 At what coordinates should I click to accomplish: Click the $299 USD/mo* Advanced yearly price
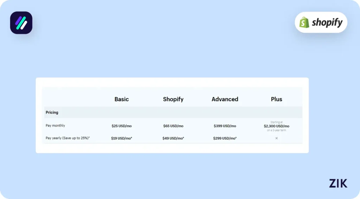(x=225, y=138)
